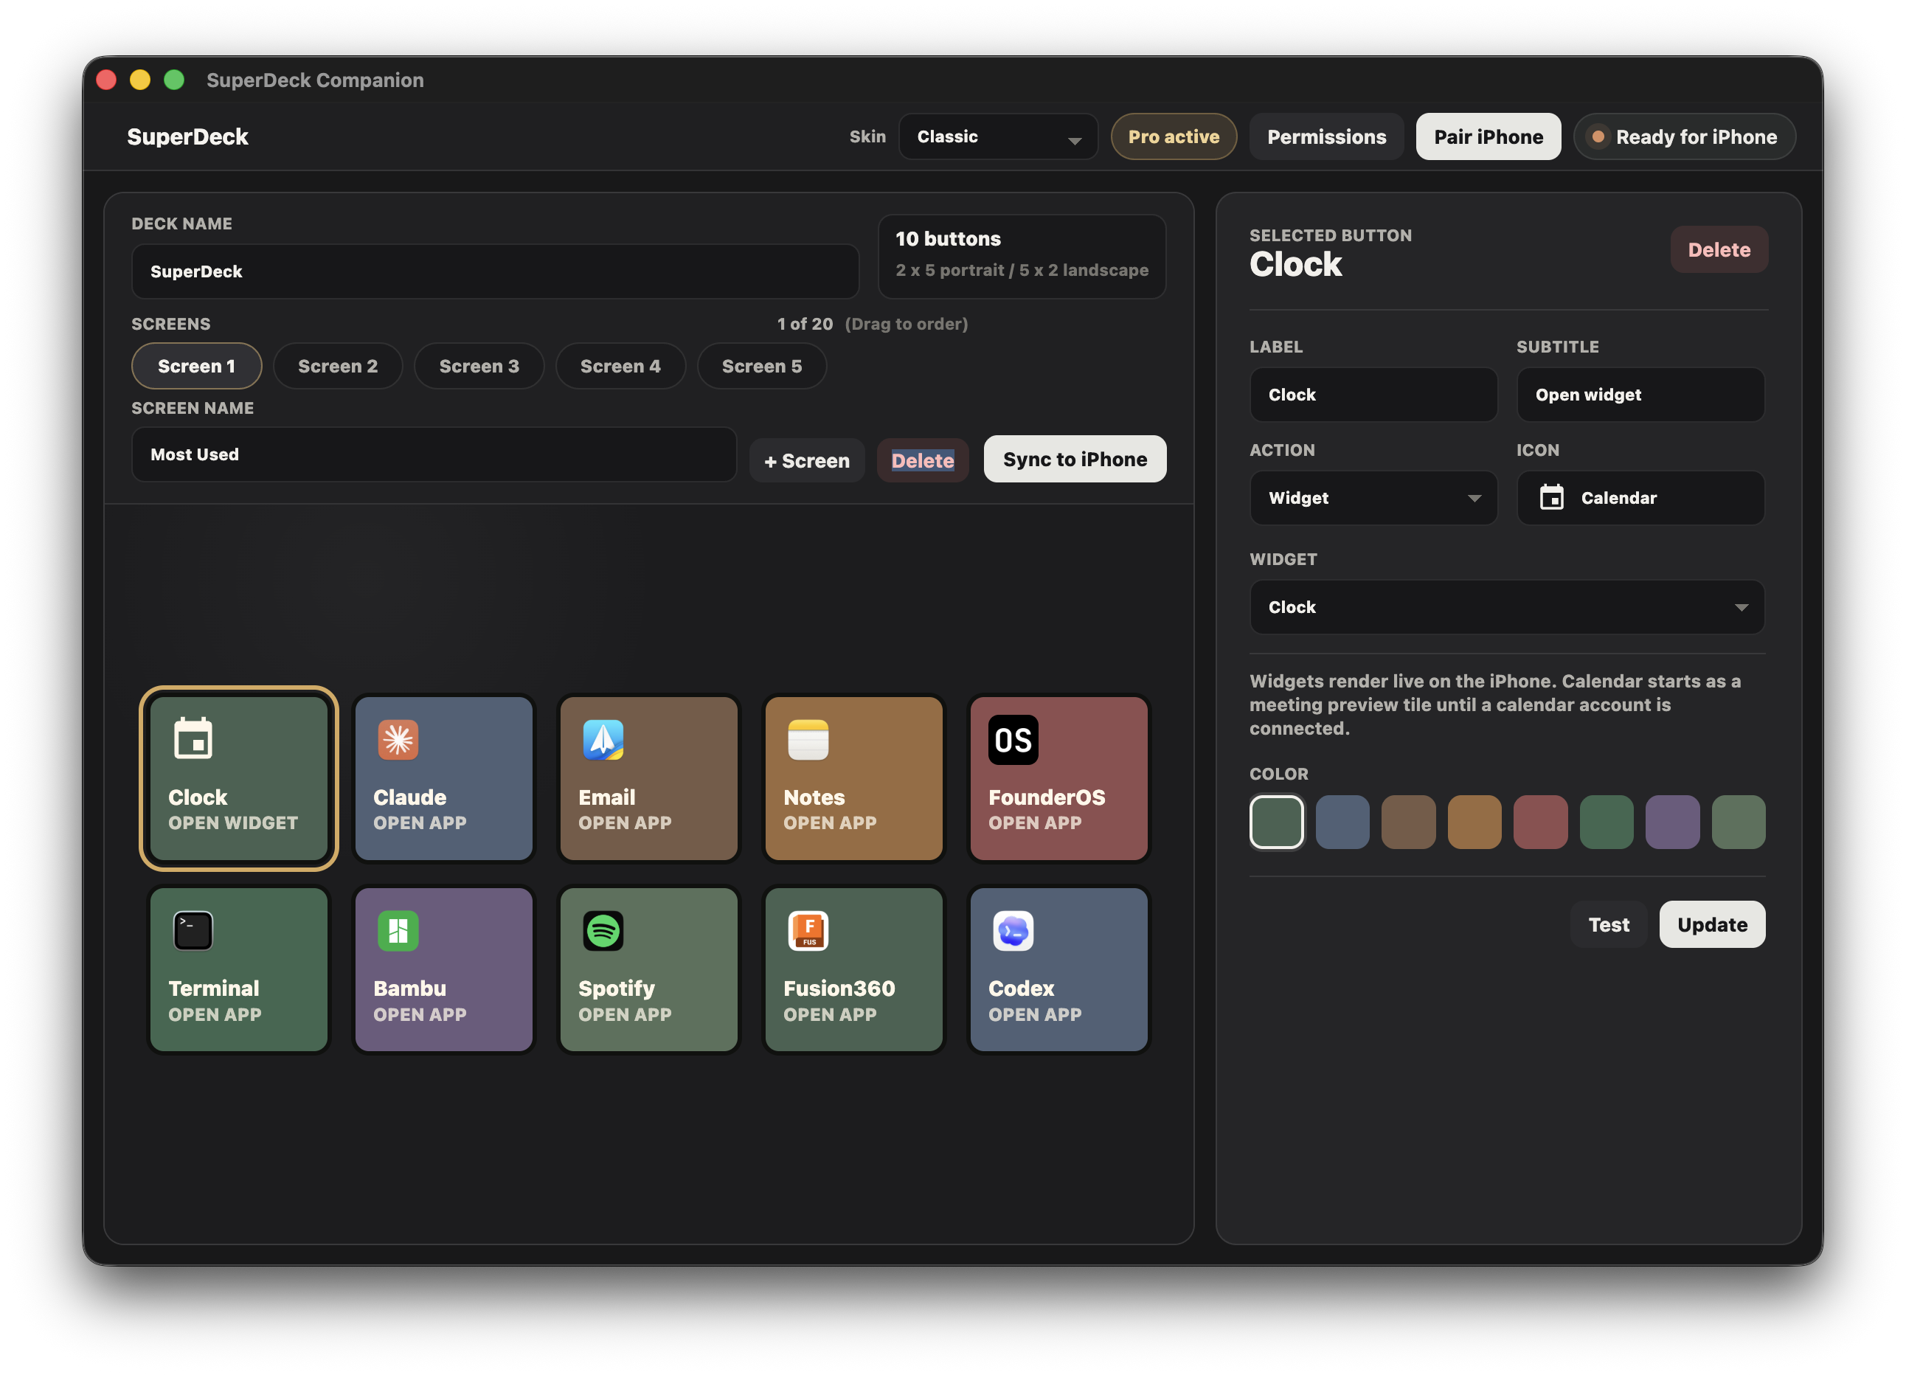The width and height of the screenshot is (1906, 1375).
Task: Select the purple color swatch
Action: [1672, 822]
